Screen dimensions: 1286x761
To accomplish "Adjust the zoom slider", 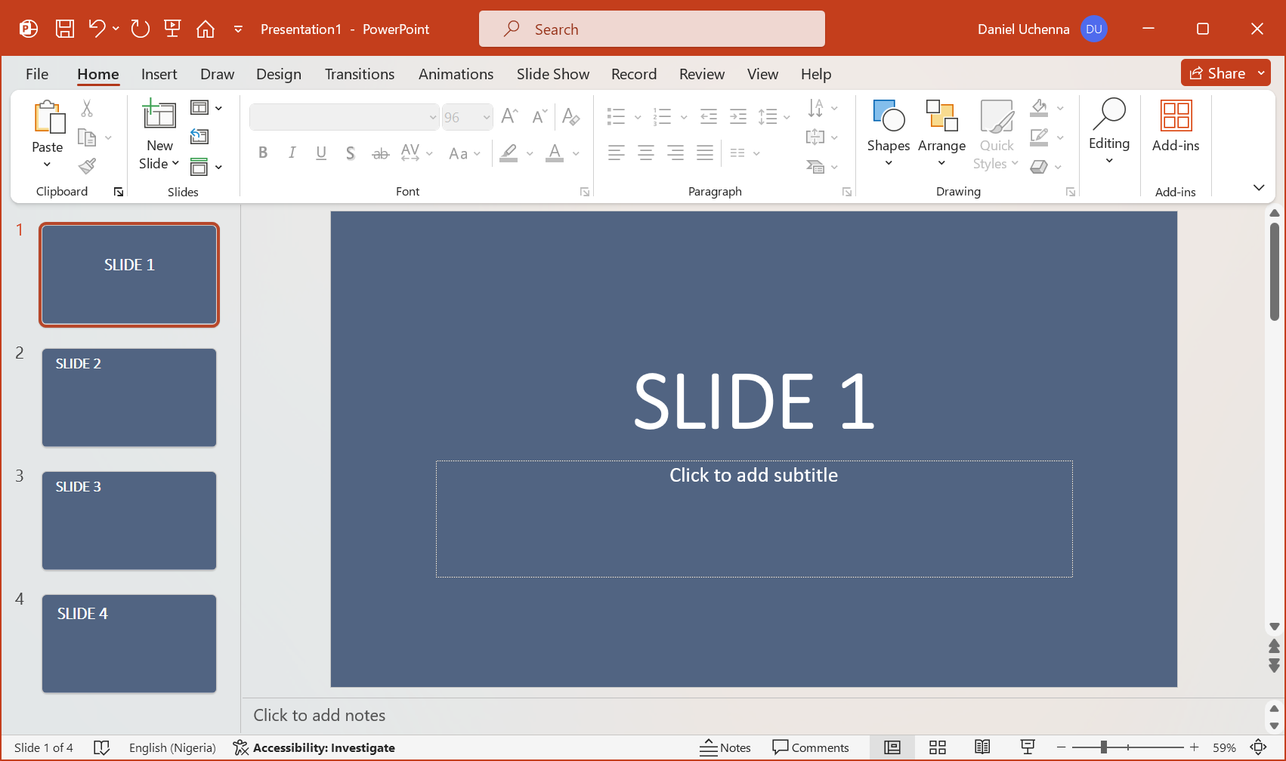I will [x=1103, y=747].
